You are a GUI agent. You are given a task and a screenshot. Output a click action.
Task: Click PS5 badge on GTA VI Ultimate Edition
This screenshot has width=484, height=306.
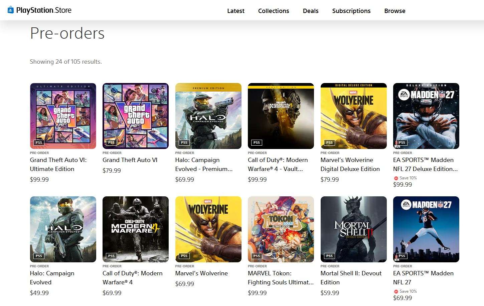39,142
